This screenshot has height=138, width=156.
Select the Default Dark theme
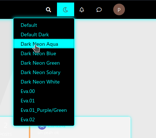[44, 34]
